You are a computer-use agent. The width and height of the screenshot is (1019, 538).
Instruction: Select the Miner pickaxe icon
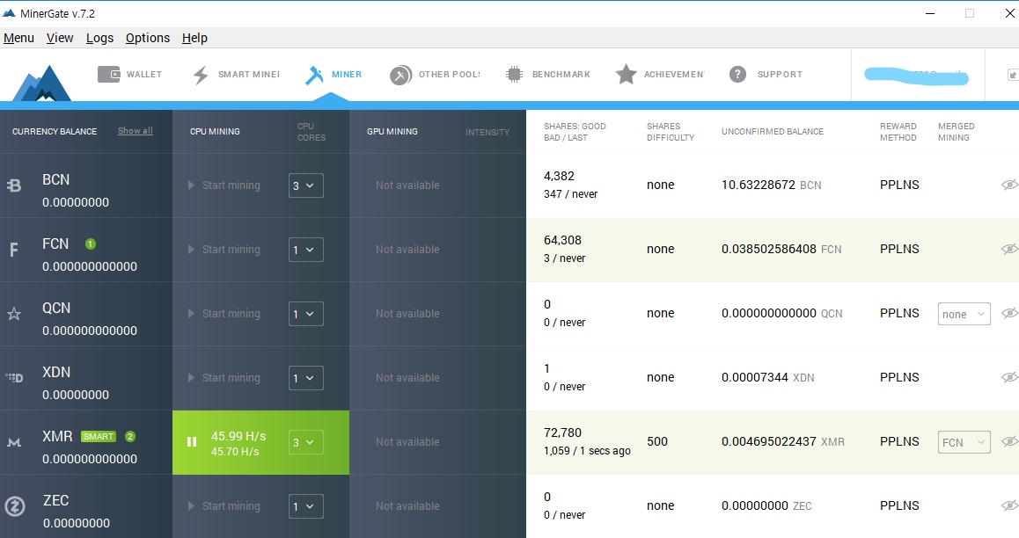[314, 76]
